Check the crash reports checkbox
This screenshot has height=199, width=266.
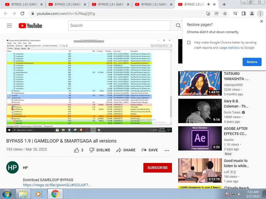coord(189,42)
